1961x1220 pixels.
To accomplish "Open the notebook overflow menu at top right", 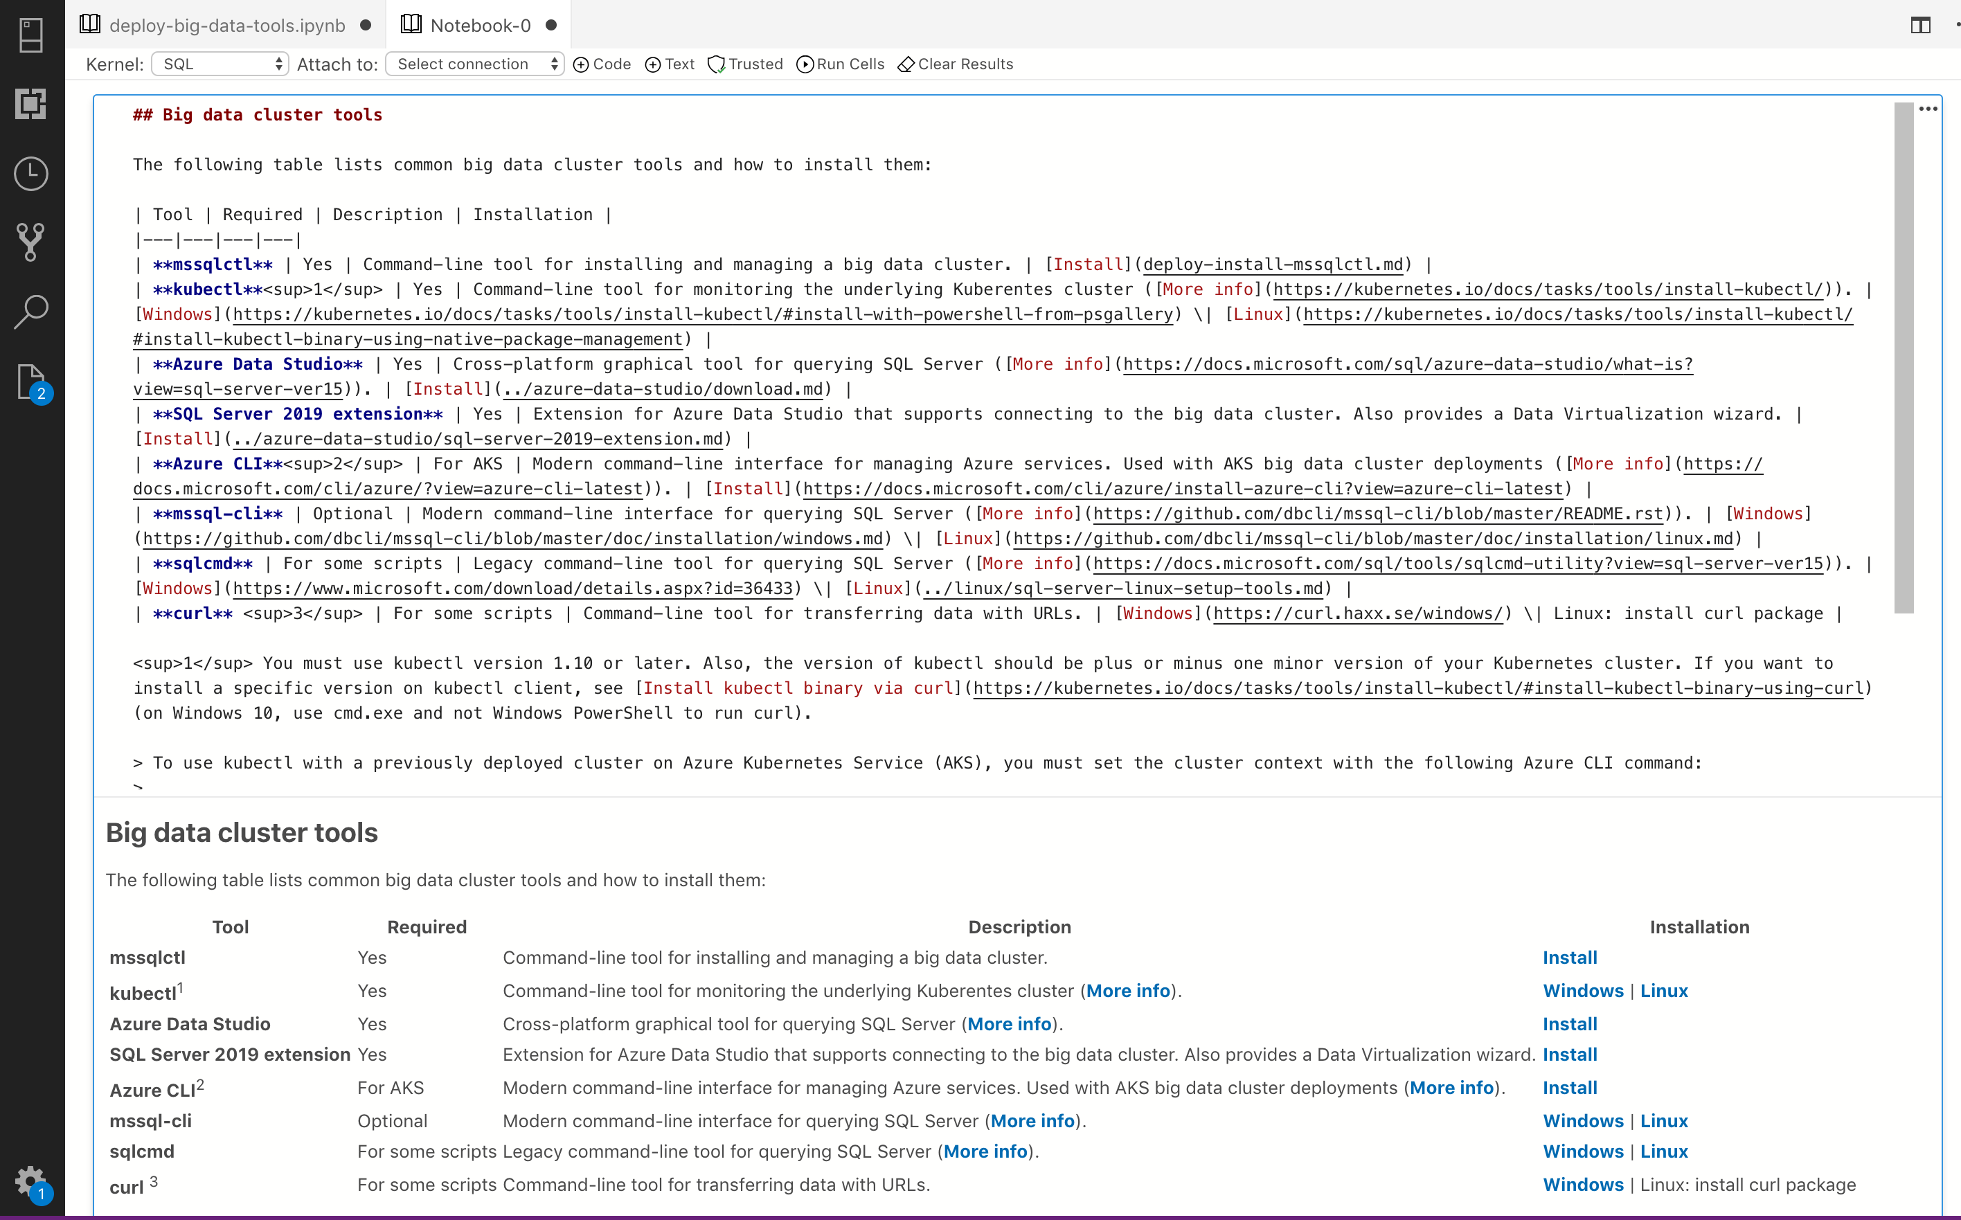I will tap(1955, 25).
